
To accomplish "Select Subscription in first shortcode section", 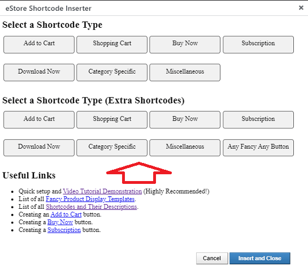I will (x=258, y=45).
